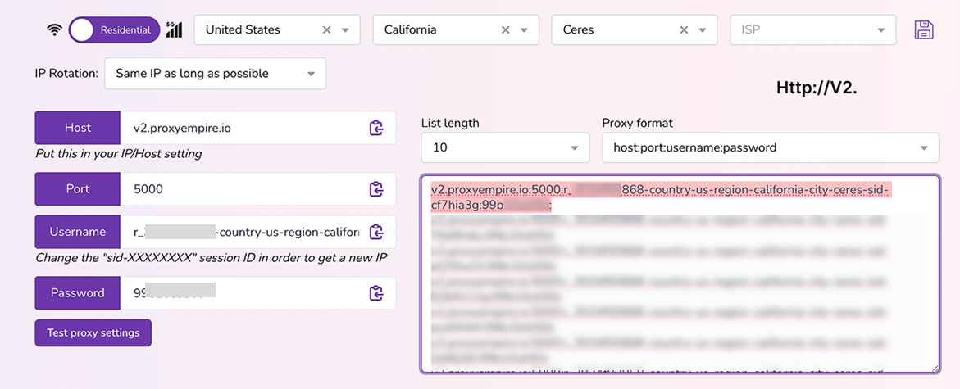960x389 pixels.
Task: Open the California region dropdown arrow
Action: (x=524, y=30)
